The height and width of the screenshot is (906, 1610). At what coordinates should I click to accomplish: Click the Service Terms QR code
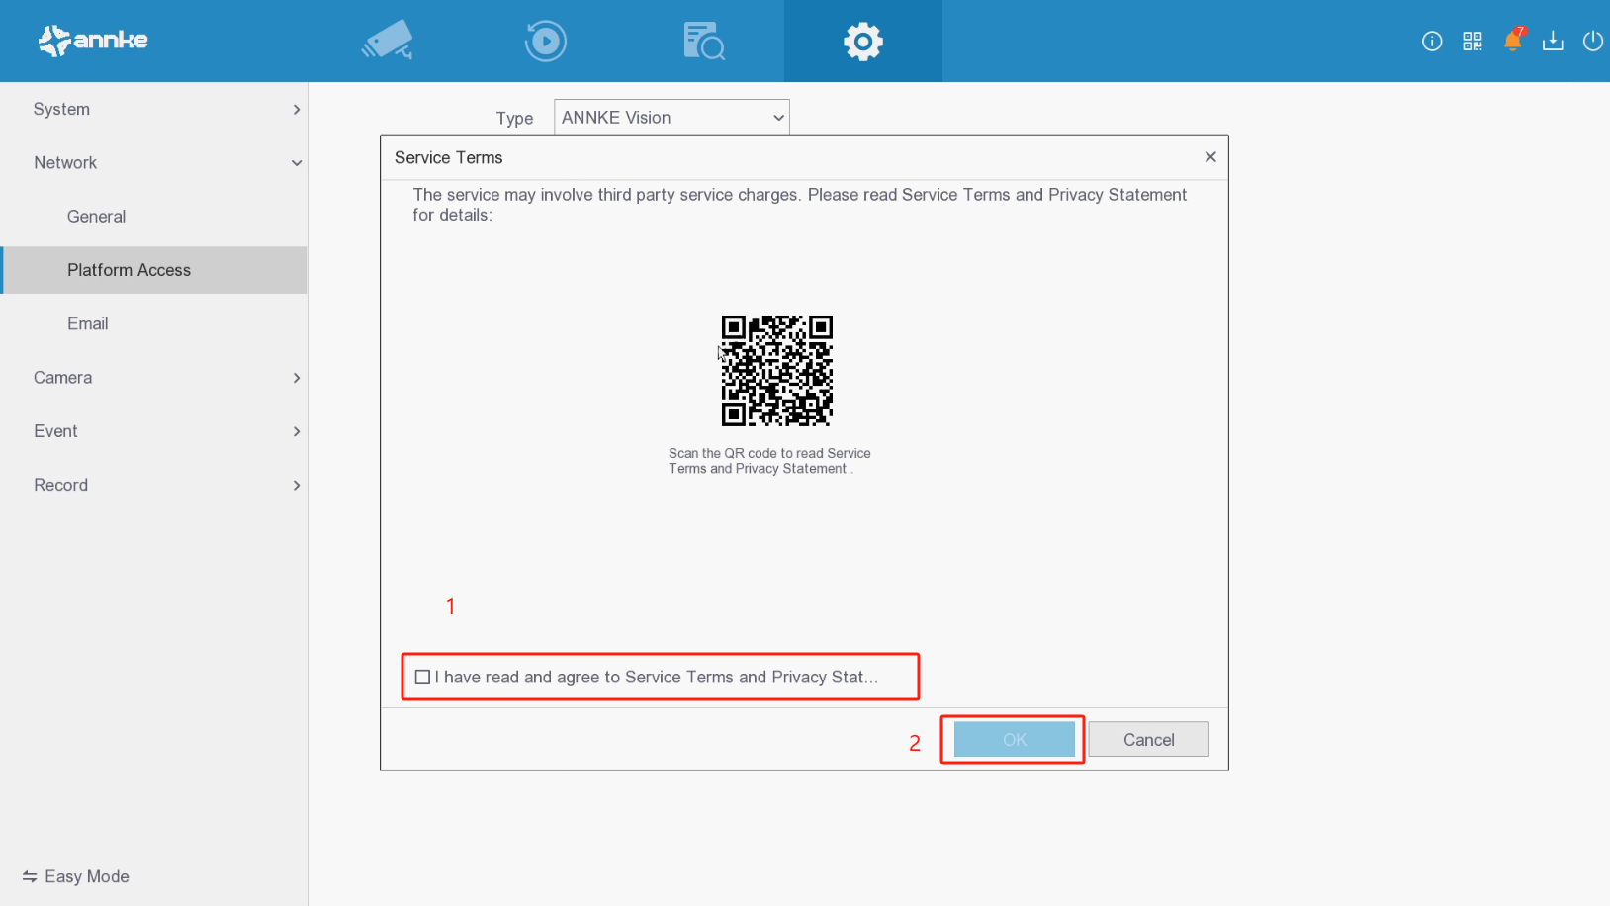point(776,371)
